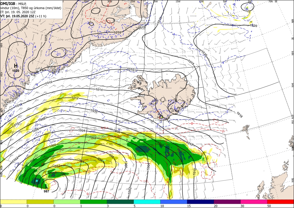The height and width of the screenshot is (208, 294).
Task: Click the 'H' high pressure symbol over Greenland
Action: 16,66
